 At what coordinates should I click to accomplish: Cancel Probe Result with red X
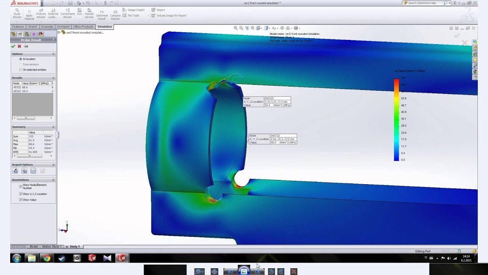[x=19, y=46]
